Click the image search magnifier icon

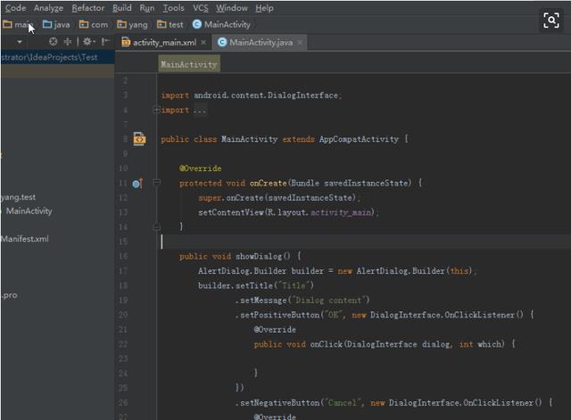pos(551,20)
